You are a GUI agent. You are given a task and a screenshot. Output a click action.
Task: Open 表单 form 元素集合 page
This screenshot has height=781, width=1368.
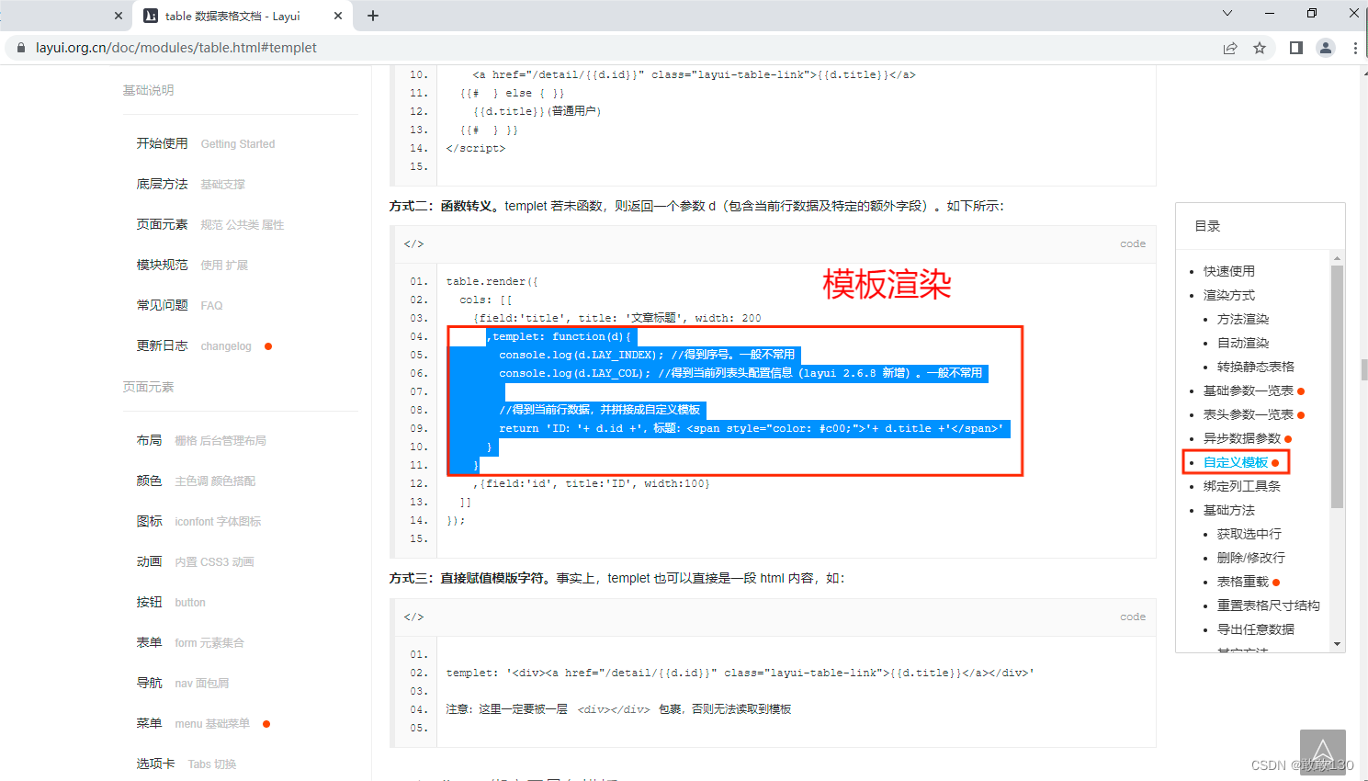coord(190,642)
